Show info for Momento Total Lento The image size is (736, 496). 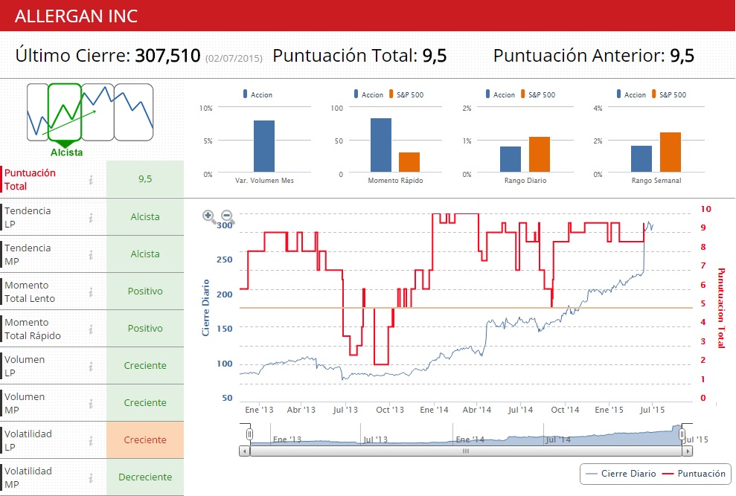(x=91, y=292)
